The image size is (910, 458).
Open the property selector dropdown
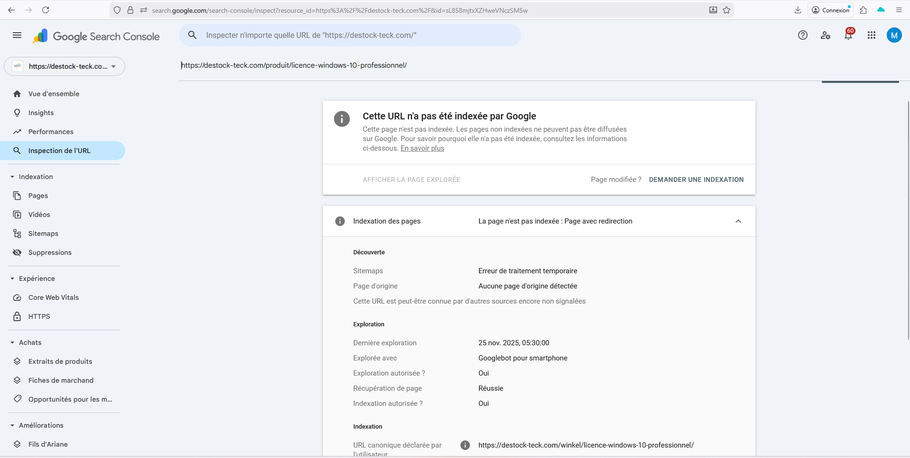point(64,66)
